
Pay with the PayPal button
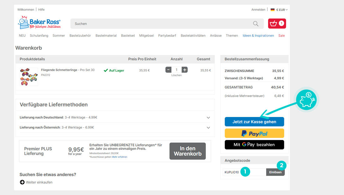(x=254, y=133)
